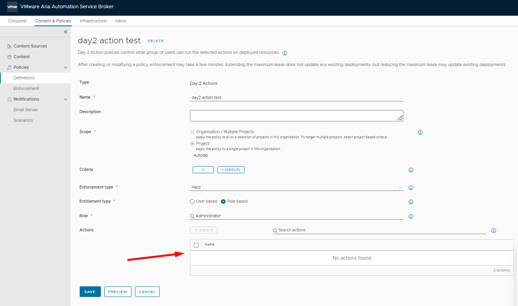Click into the Description text area
The width and height of the screenshot is (518, 306).
click(297, 115)
